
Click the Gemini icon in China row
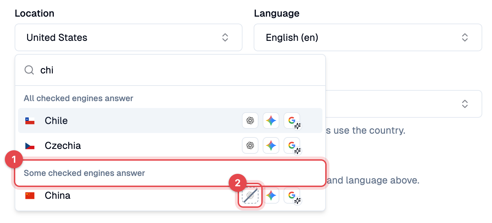click(x=271, y=196)
